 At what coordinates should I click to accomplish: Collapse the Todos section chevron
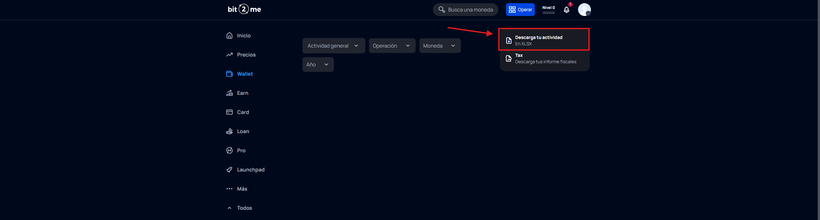(229, 208)
